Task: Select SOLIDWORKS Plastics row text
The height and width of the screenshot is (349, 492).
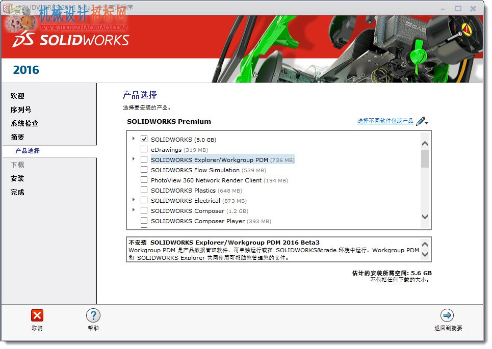Action: click(x=196, y=191)
